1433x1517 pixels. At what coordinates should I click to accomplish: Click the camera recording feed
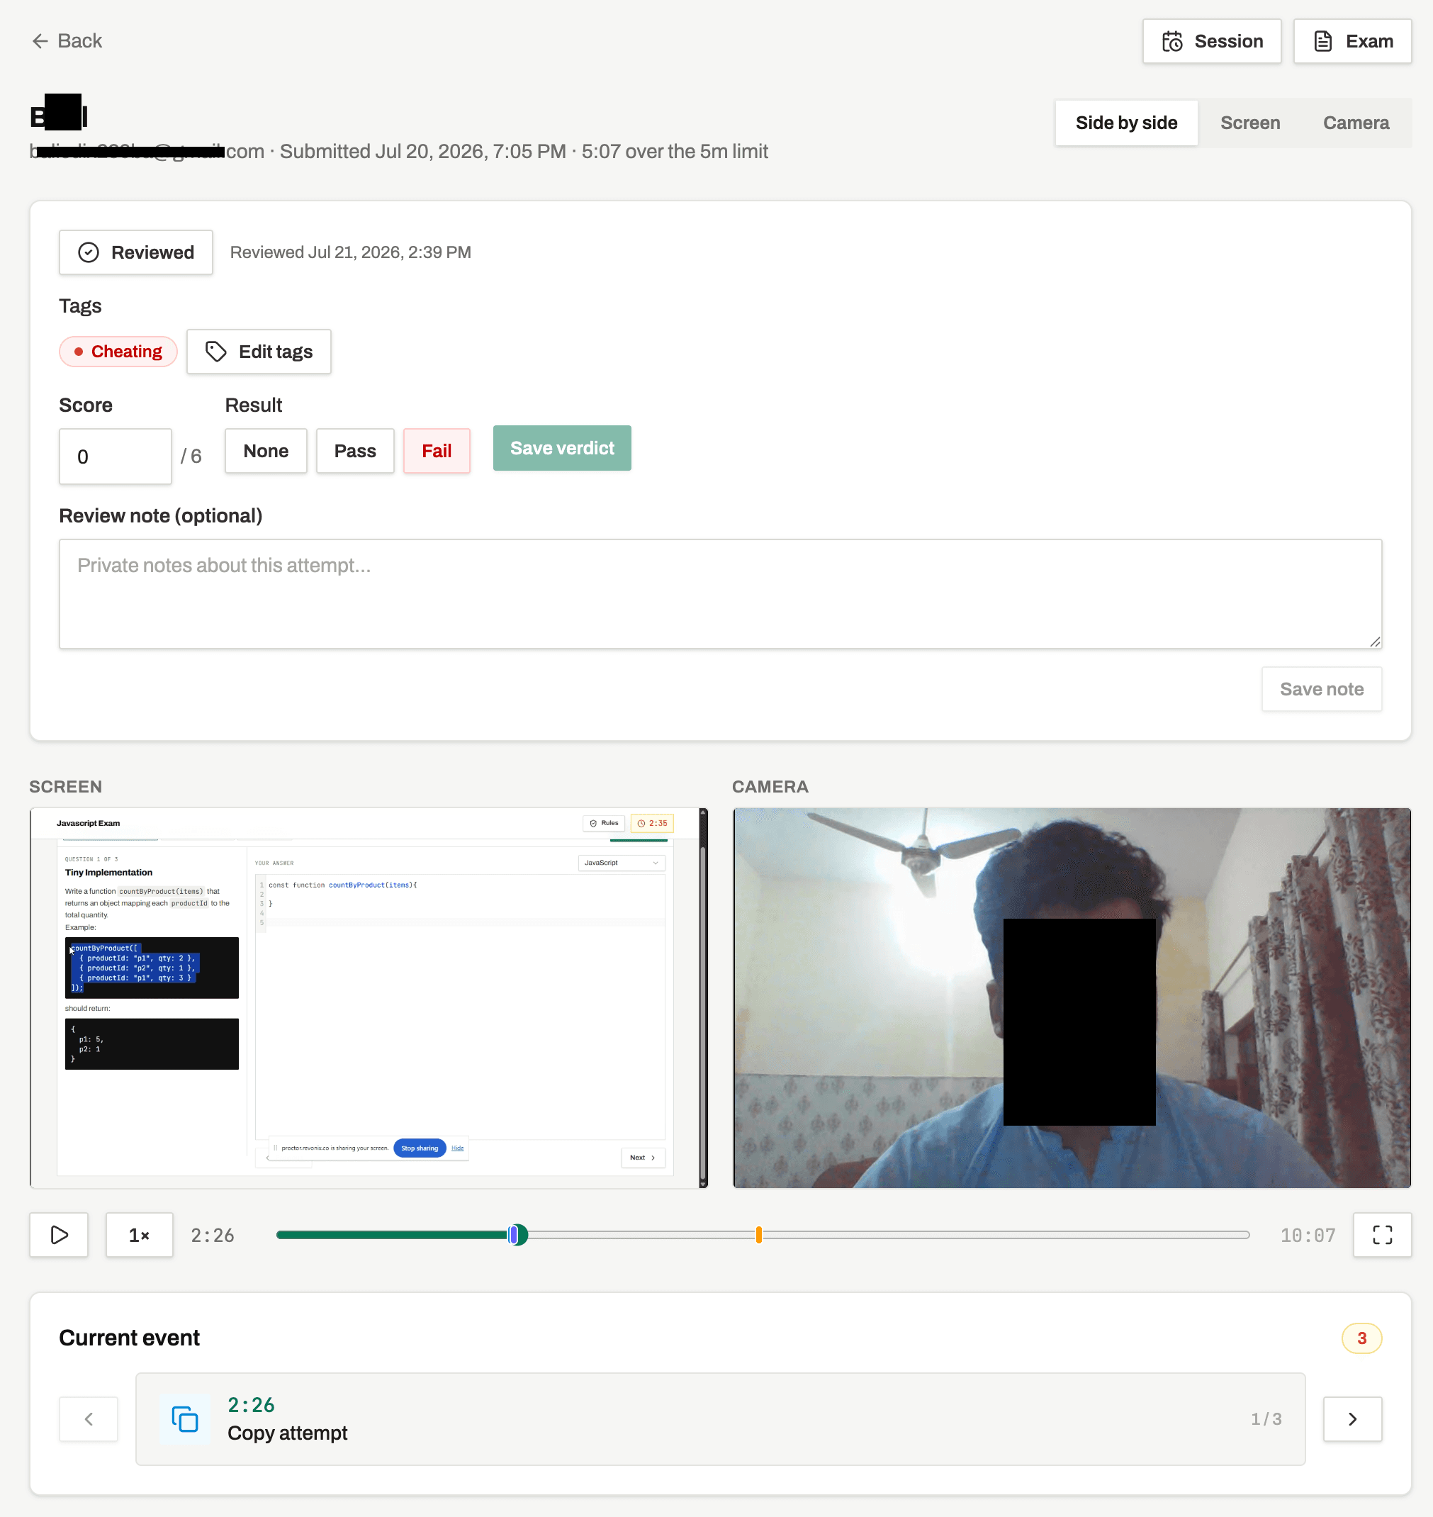pyautogui.click(x=1072, y=997)
